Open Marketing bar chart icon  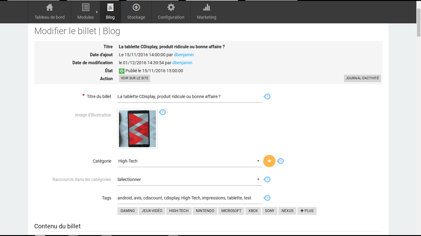pos(206,7)
